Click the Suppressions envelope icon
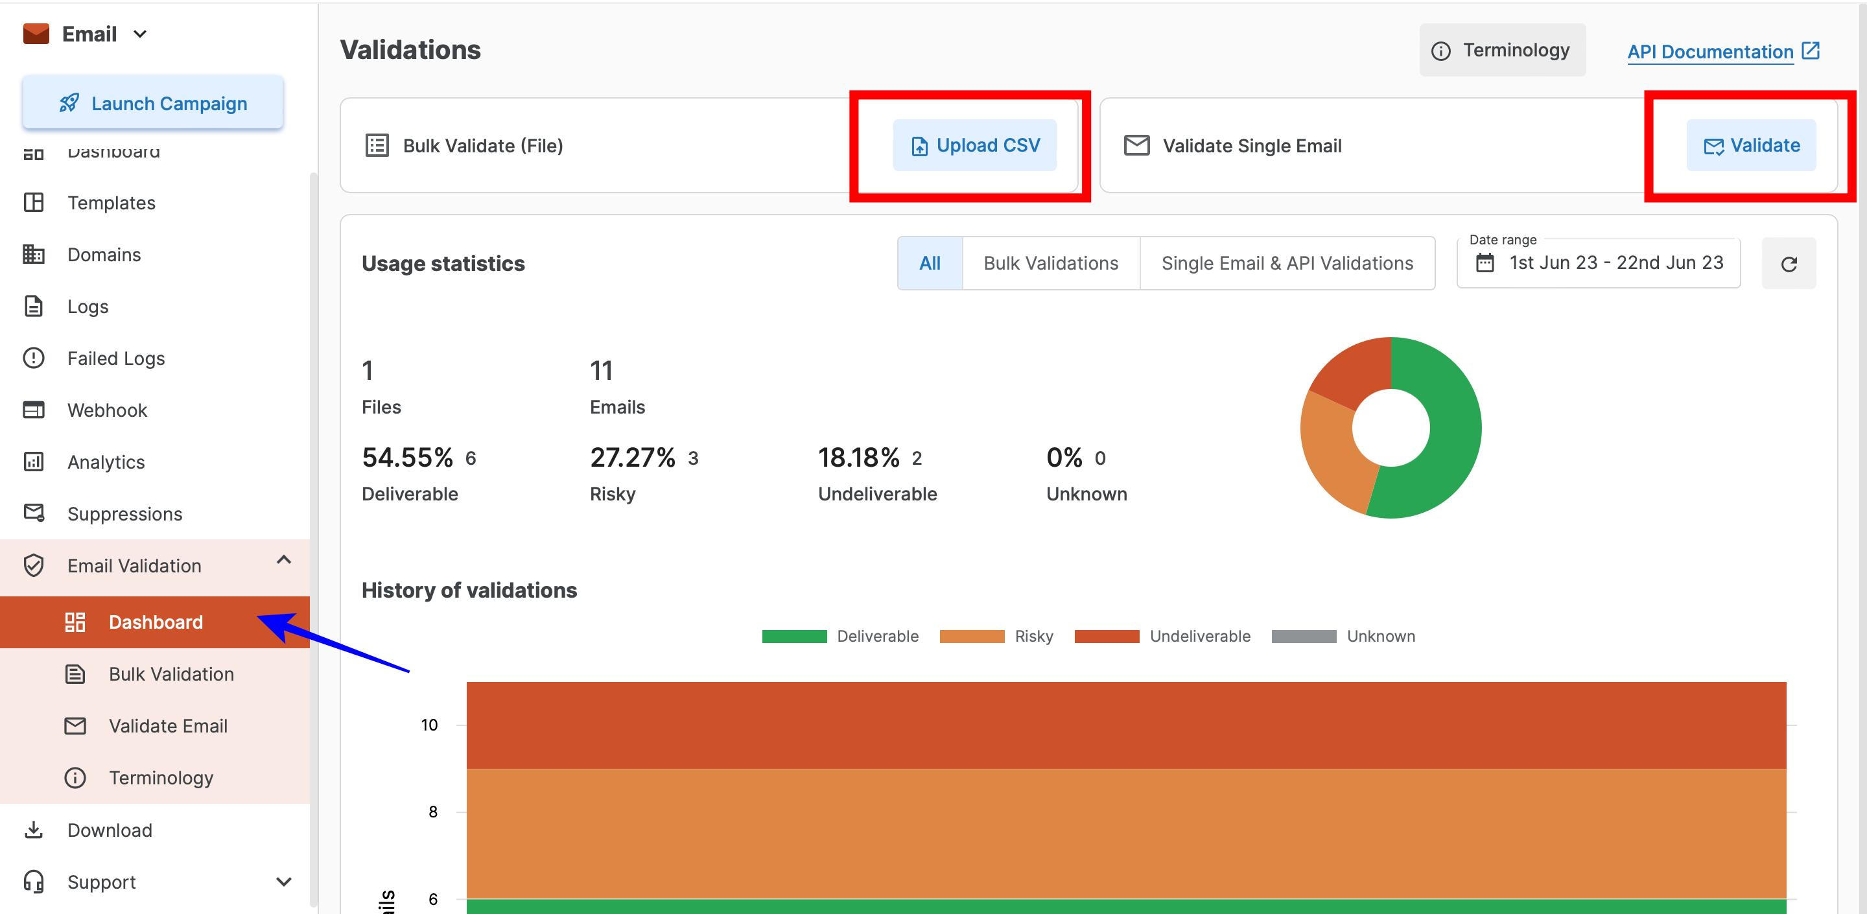The height and width of the screenshot is (914, 1867). tap(34, 513)
